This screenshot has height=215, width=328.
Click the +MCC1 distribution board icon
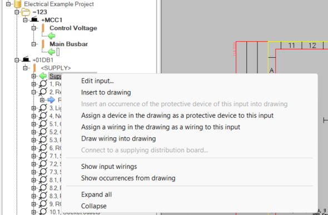tap(34, 19)
